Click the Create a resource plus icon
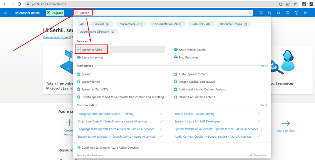The width and height of the screenshot is (315, 160). point(70,123)
